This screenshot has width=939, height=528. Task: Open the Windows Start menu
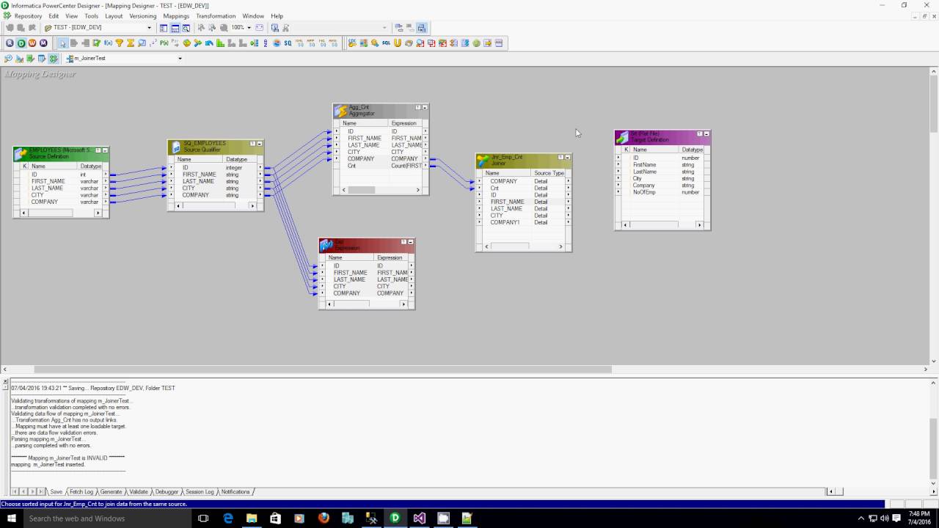(x=12, y=518)
